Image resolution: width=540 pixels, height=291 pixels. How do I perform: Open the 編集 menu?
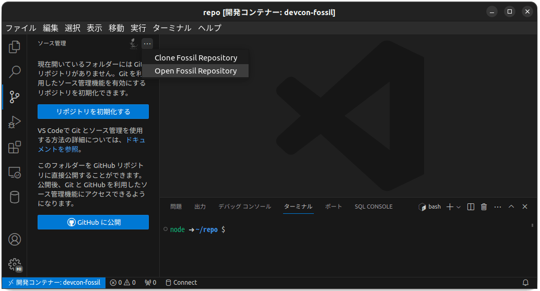[51, 28]
